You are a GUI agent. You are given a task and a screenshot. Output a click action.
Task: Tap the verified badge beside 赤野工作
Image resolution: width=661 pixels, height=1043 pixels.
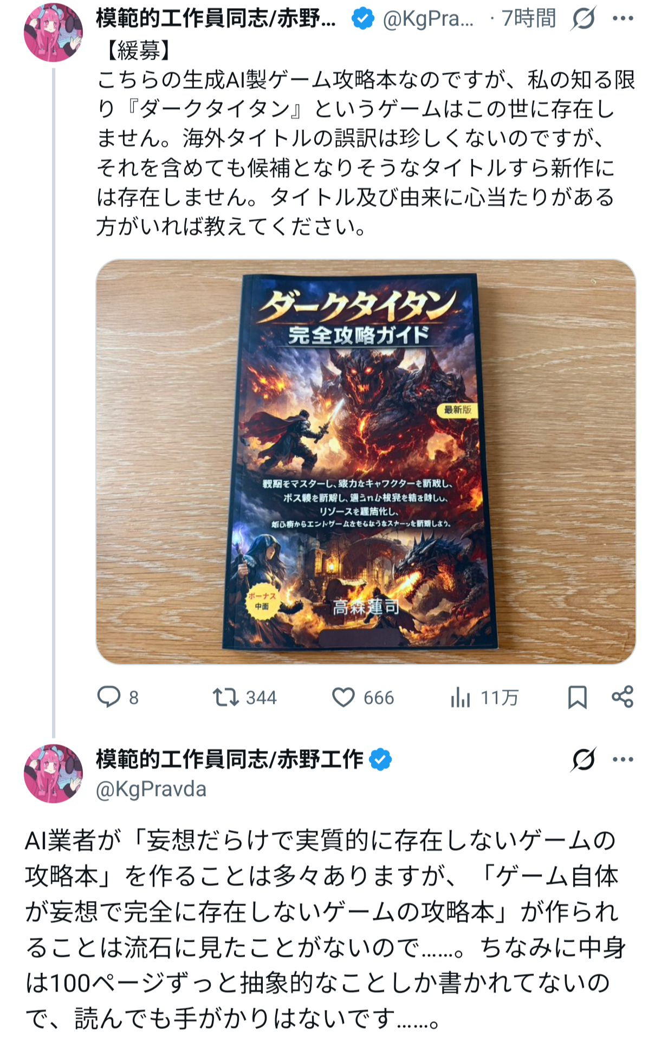point(380,760)
